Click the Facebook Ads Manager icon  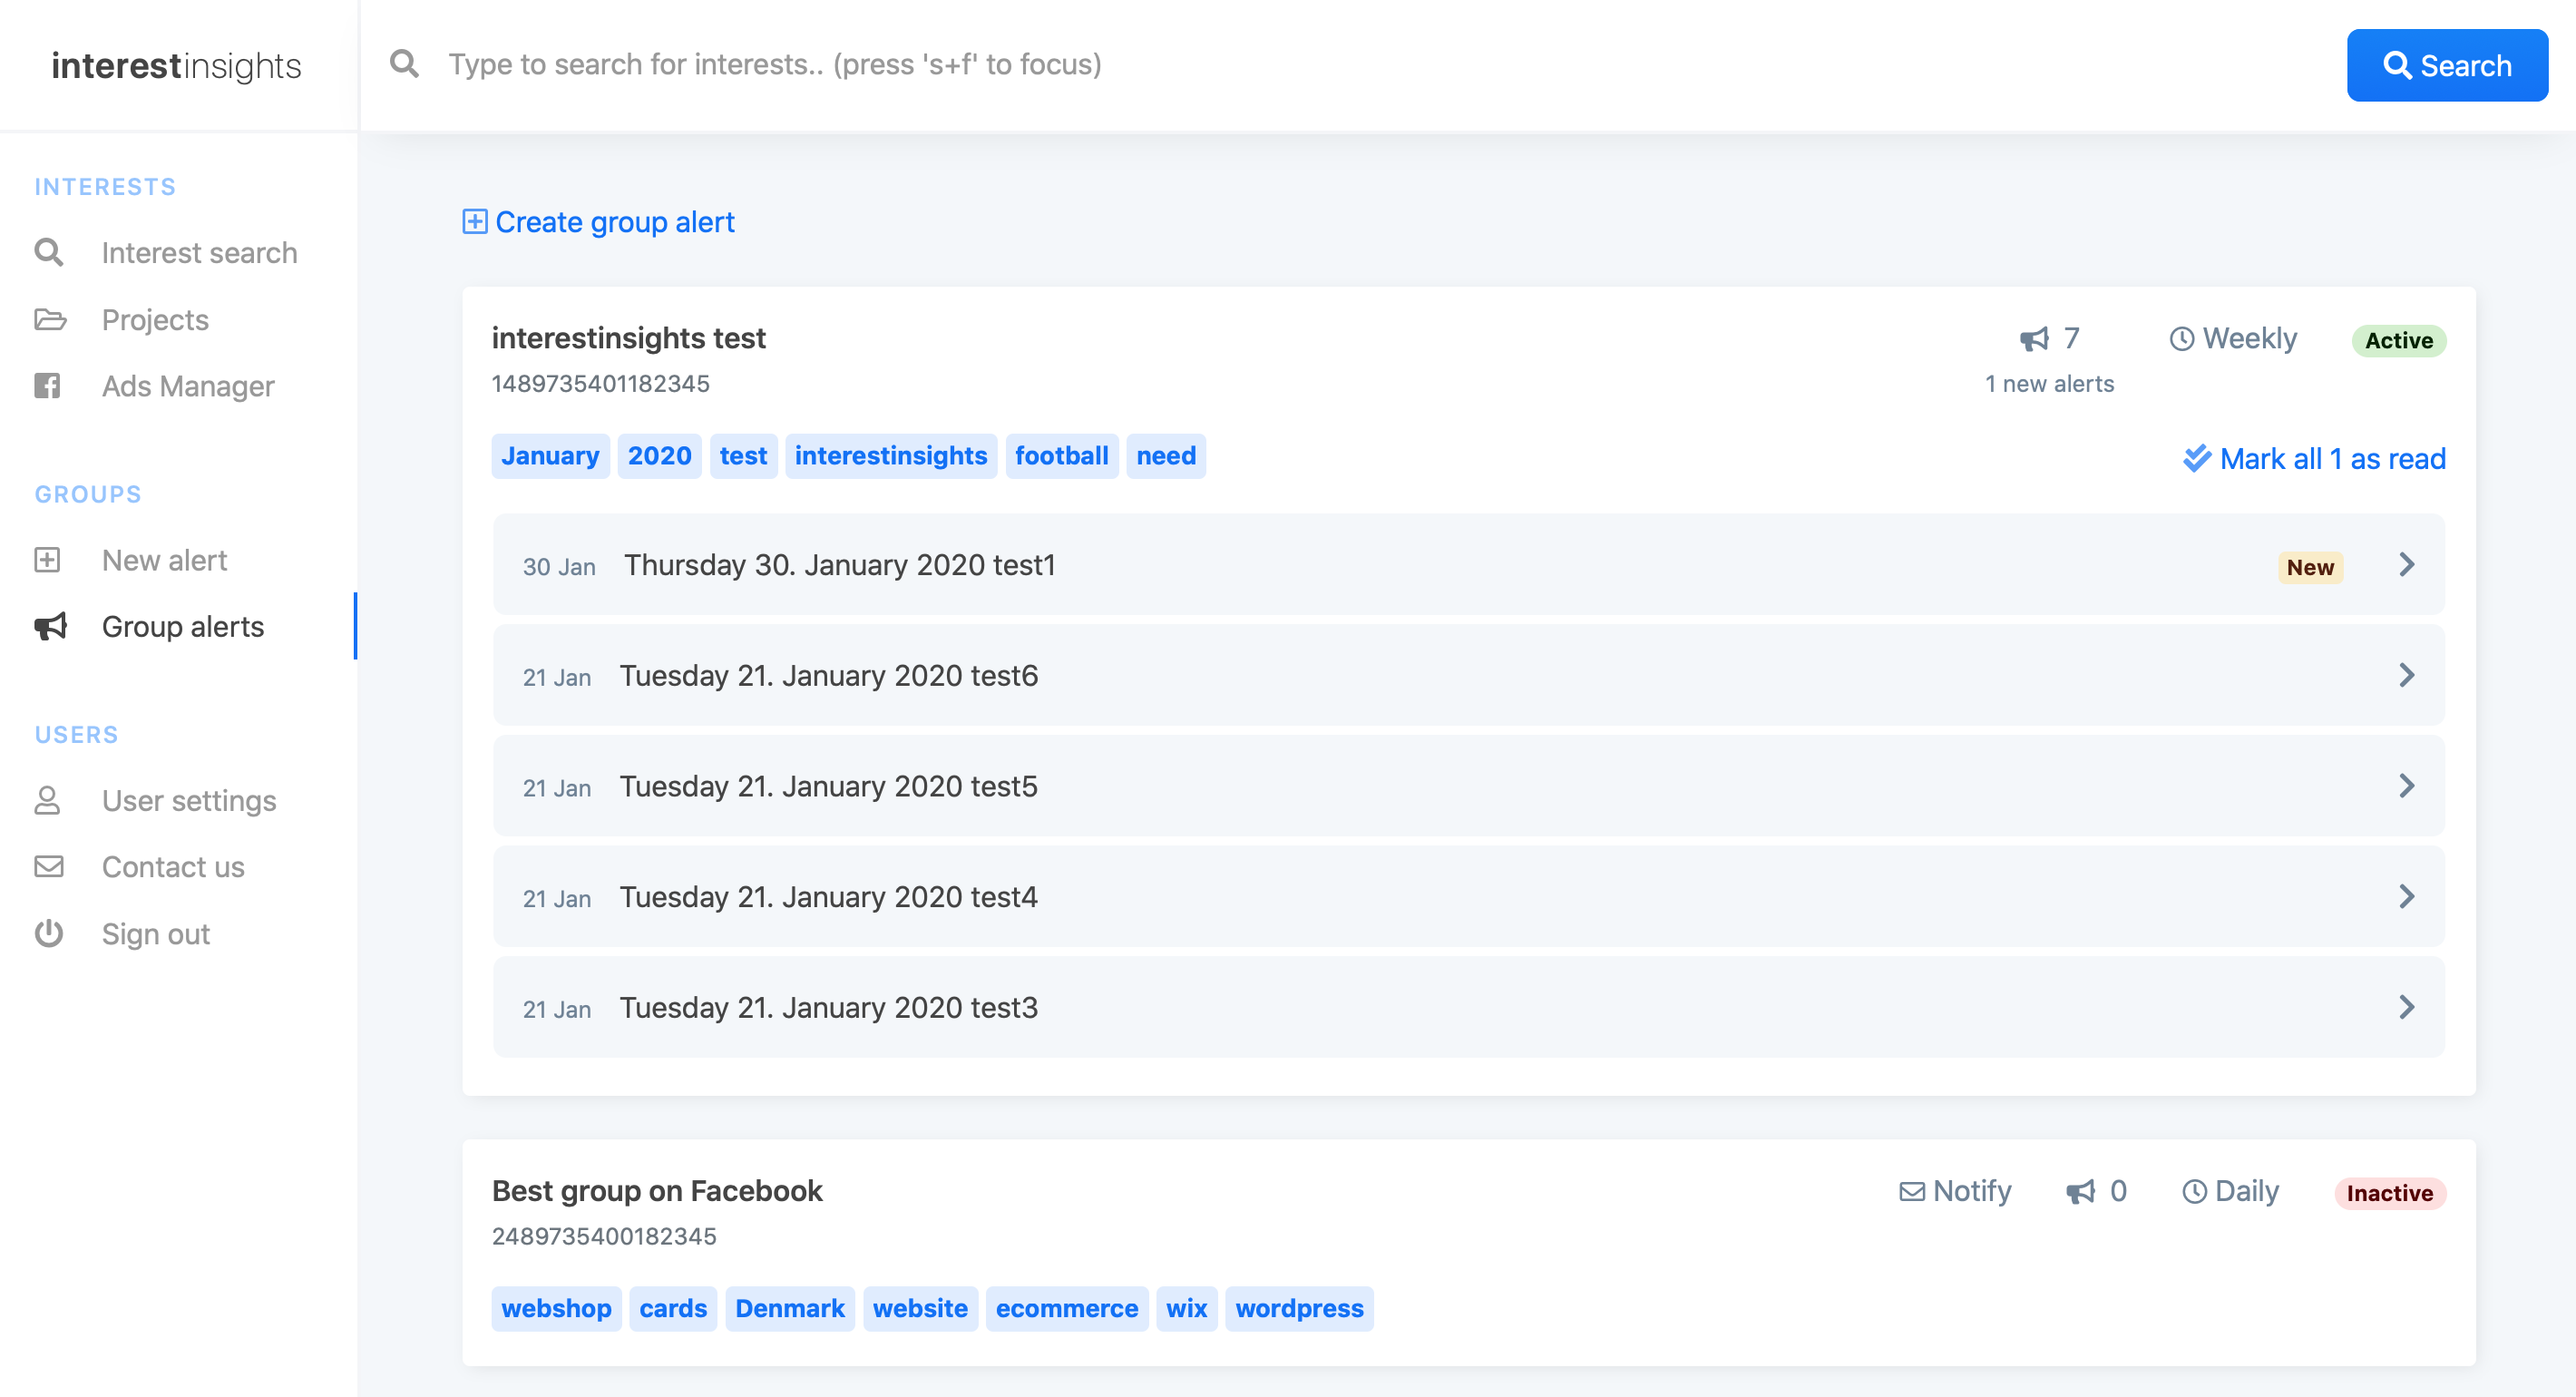pos(48,386)
